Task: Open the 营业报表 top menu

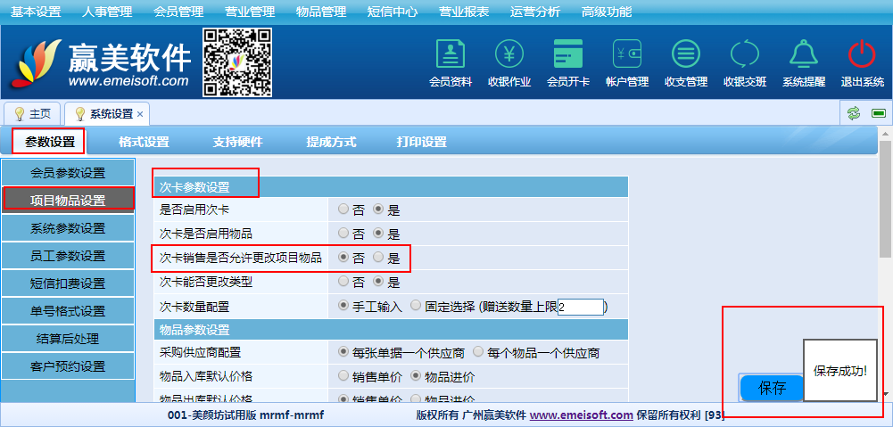Action: pos(464,12)
